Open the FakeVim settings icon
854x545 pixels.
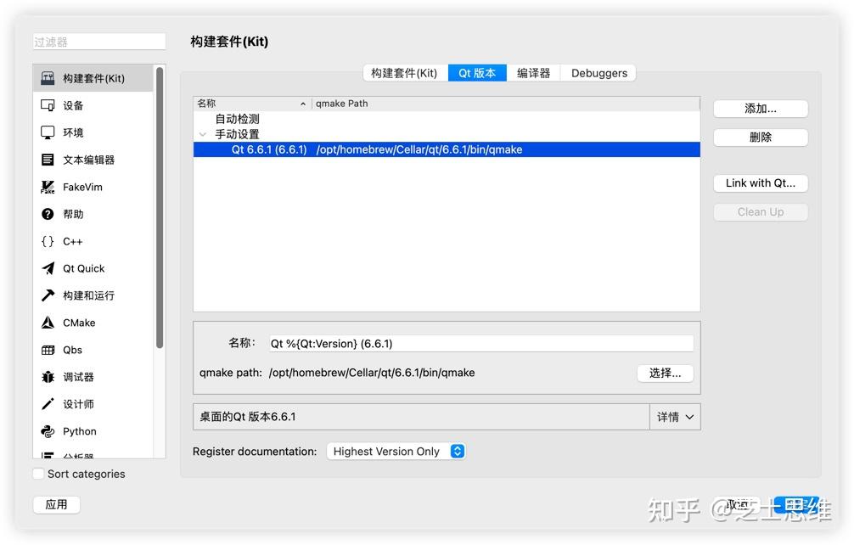point(48,187)
